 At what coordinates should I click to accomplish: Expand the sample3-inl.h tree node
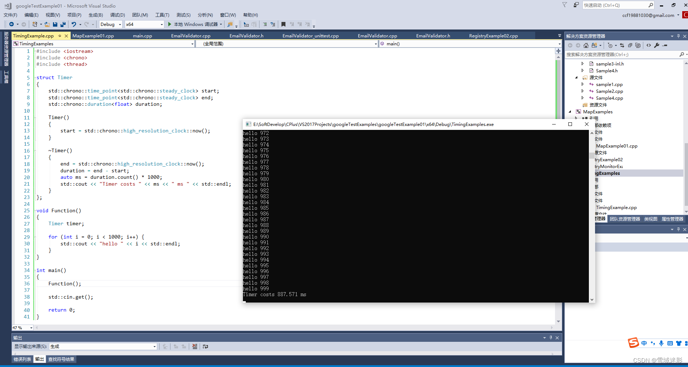click(582, 64)
